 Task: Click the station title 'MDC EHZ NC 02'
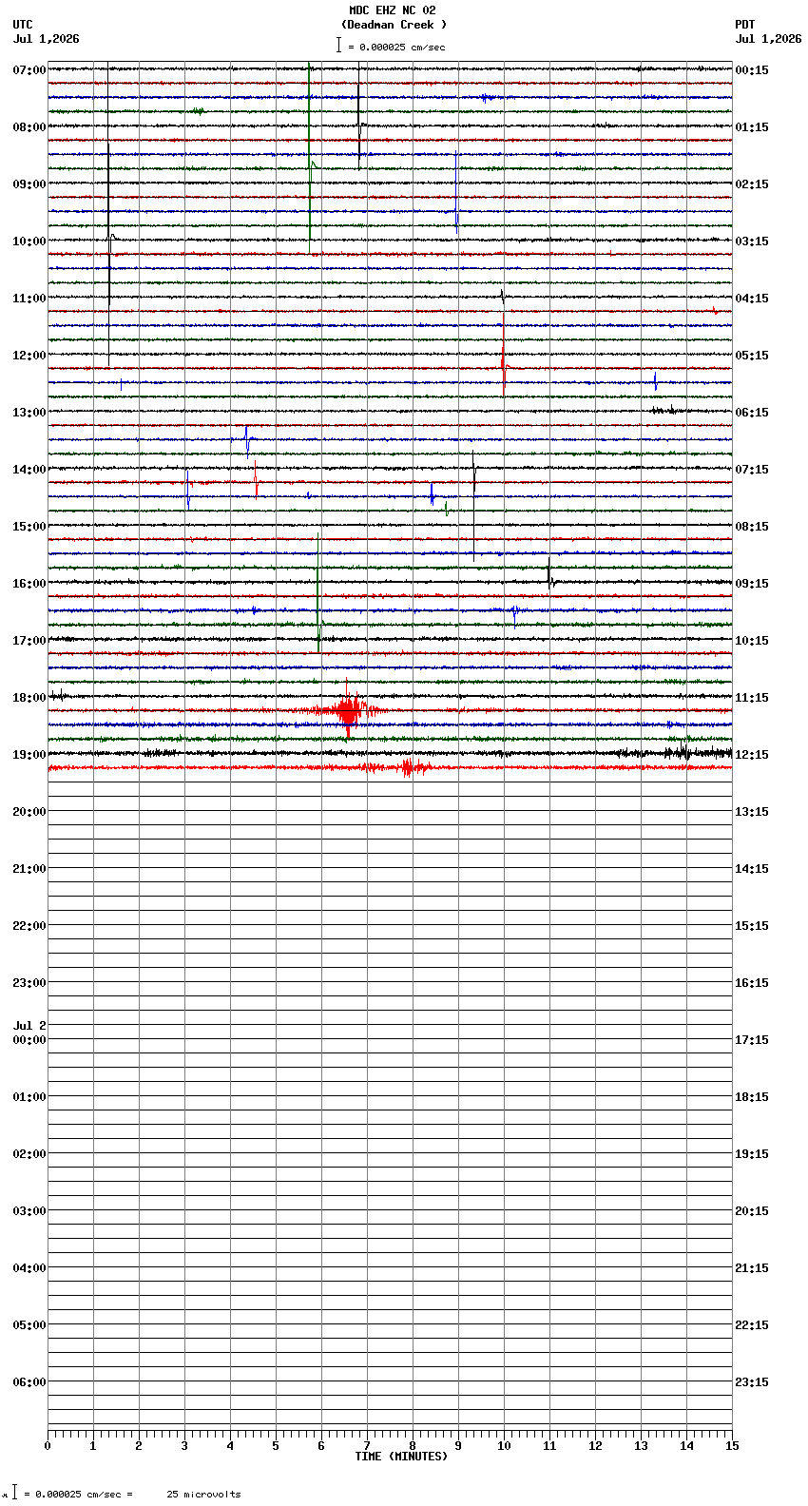point(393,10)
